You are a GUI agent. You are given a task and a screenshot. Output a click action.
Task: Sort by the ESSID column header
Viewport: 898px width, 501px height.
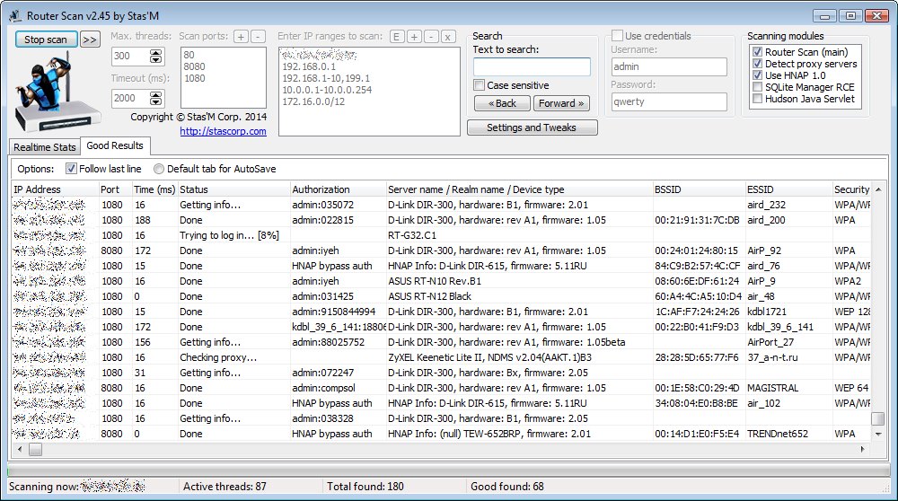[x=788, y=189]
